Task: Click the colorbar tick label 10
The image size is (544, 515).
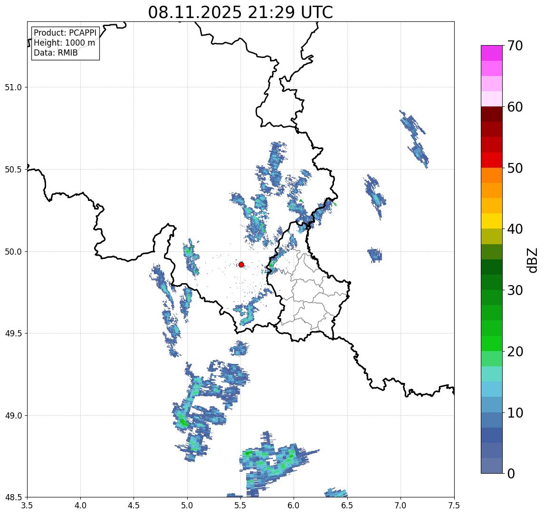Action: pyautogui.click(x=515, y=413)
